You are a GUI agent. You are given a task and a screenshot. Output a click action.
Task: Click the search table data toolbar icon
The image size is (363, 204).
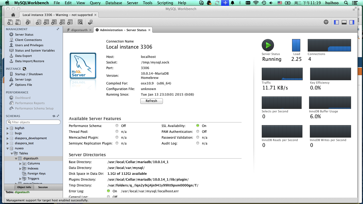[80, 22]
